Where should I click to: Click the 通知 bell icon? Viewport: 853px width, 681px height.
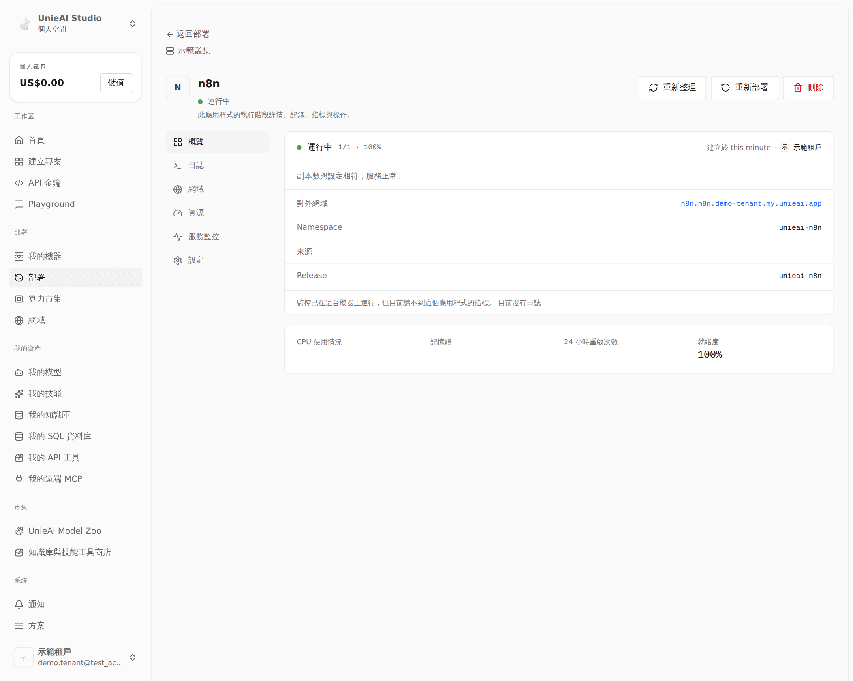coord(19,605)
